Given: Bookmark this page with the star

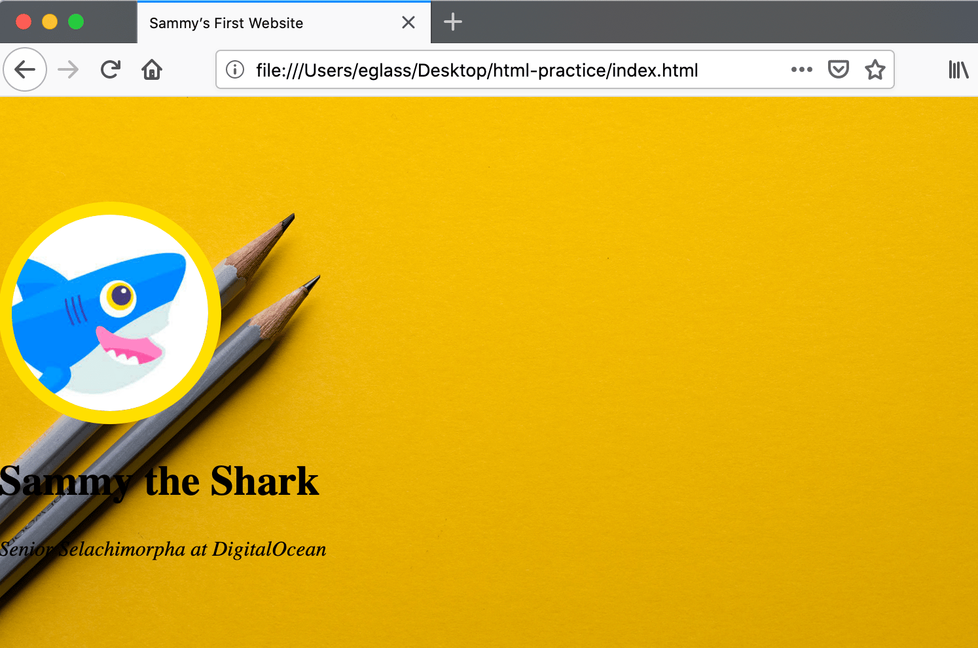Looking at the screenshot, I should pos(875,69).
